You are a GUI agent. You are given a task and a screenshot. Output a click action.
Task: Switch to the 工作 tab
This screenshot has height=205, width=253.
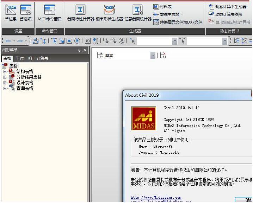click(x=20, y=58)
